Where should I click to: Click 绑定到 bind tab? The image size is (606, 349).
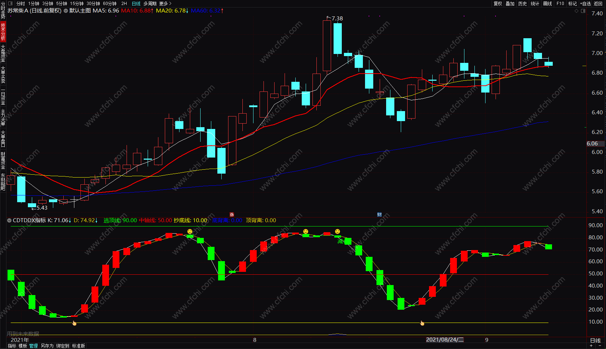point(63,346)
